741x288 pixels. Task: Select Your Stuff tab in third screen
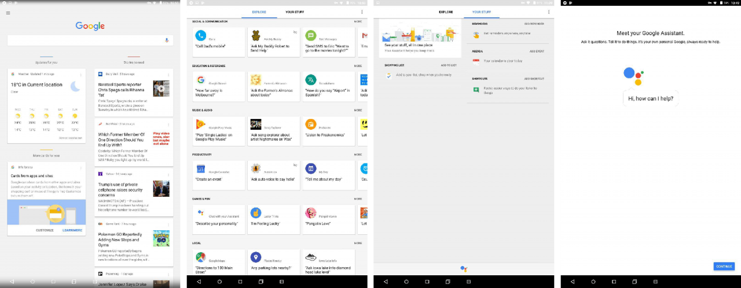[x=482, y=12]
